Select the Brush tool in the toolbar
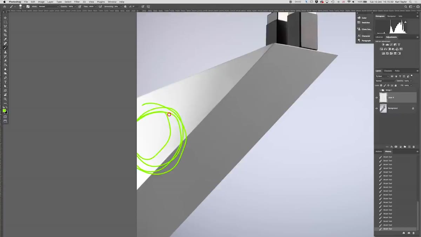The height and width of the screenshot is (237, 421). (x=5, y=48)
